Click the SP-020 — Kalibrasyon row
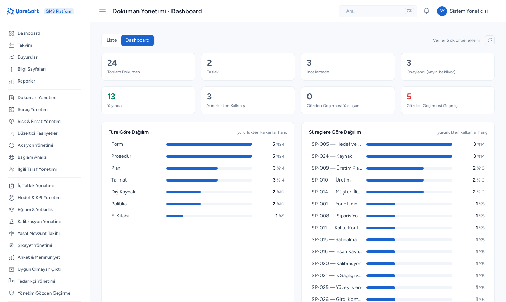The height and width of the screenshot is (302, 506). coord(398,264)
